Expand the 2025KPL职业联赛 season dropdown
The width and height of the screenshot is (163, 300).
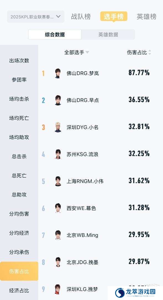coord(36,17)
